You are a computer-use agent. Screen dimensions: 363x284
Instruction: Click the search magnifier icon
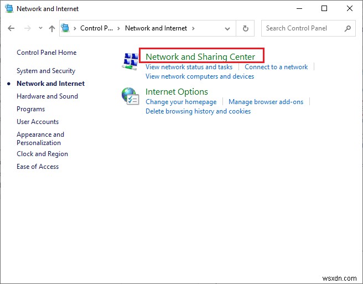(348, 28)
